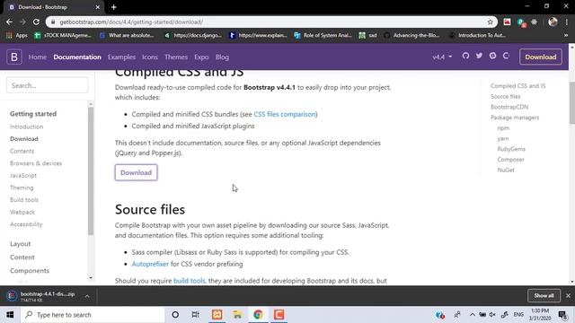Open the Bootstrap Twitter icon
This screenshot has height=323, width=575.
[479, 56]
